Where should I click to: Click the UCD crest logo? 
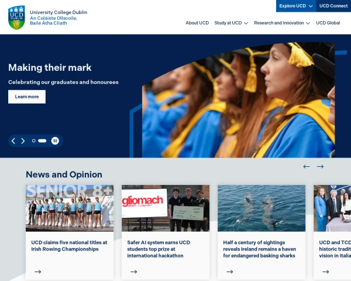coord(16,18)
